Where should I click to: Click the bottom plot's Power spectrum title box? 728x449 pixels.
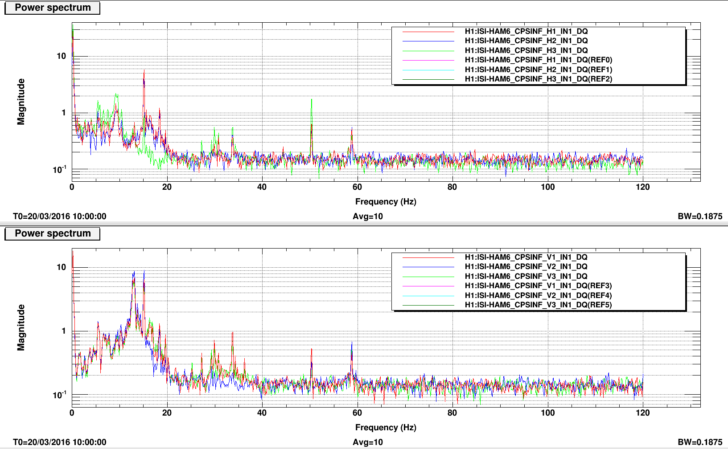52,233
